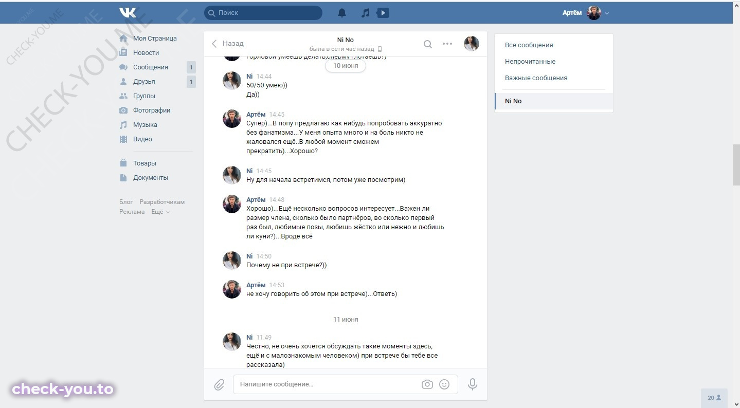
Task: Click Ni's avatar on the 11:49 message
Action: click(232, 342)
